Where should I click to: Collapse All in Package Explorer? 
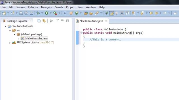39,21
